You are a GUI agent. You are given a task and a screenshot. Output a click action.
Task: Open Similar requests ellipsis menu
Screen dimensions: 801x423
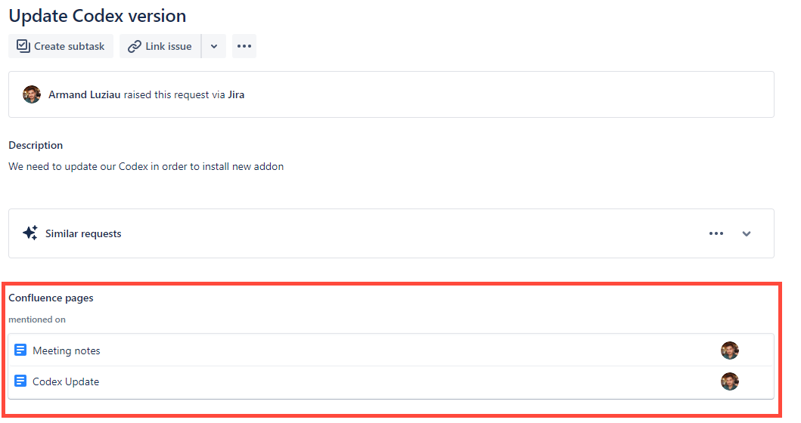tap(716, 233)
